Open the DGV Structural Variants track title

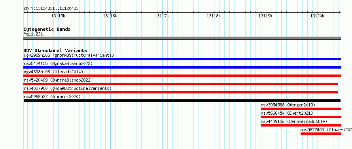[55, 50]
